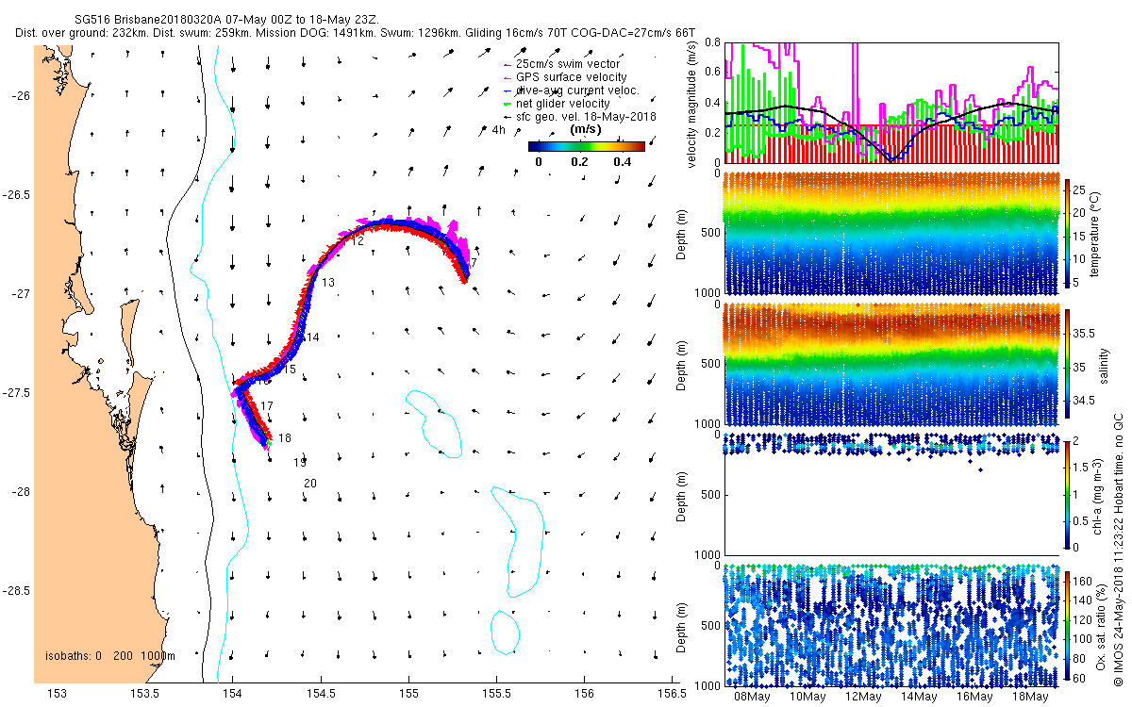Click day marker '15' on glider track
This screenshot has height=707, width=1132.
pos(290,370)
